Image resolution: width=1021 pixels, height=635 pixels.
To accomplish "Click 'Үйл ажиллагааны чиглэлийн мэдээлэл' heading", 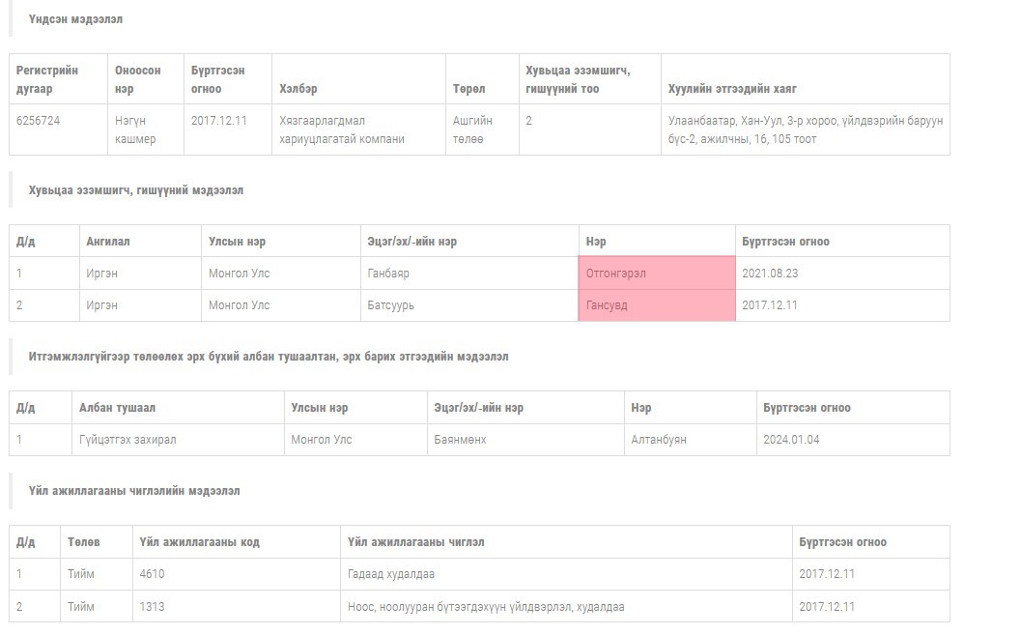I will pos(134,491).
